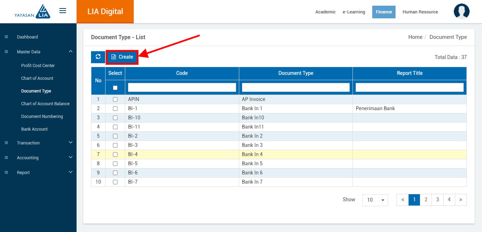
Task: Click the Yayasan LIA logo
Action: tap(32, 12)
